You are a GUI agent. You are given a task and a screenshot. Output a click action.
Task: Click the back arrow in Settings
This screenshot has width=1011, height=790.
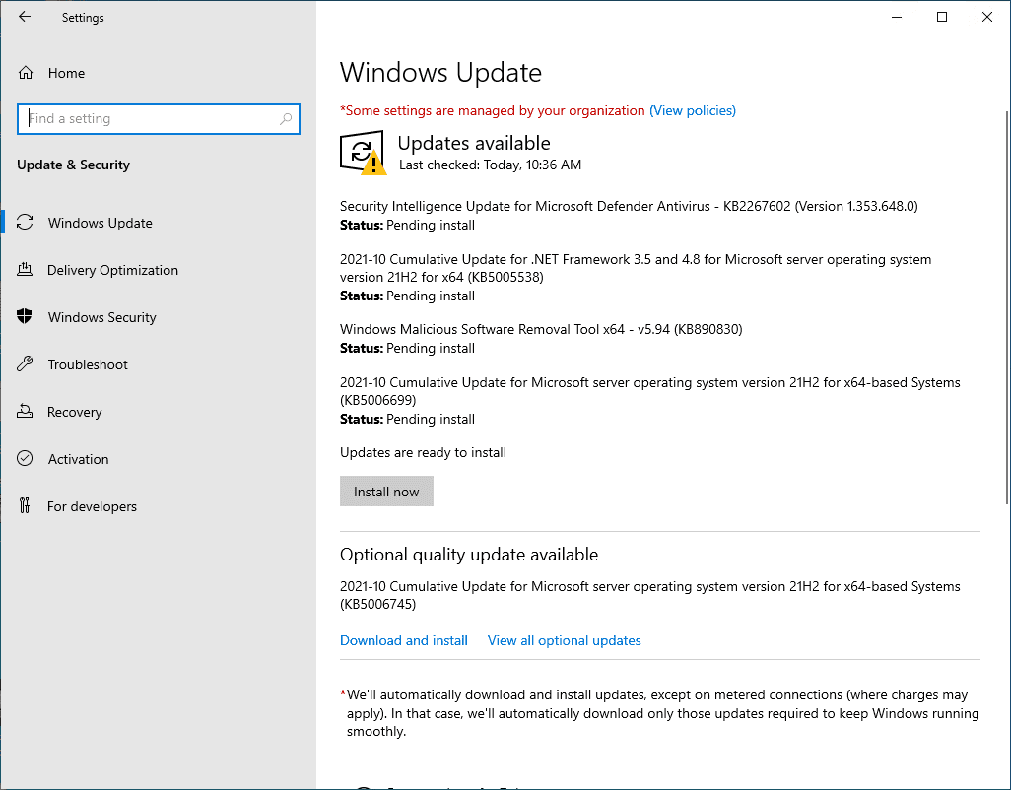click(25, 17)
